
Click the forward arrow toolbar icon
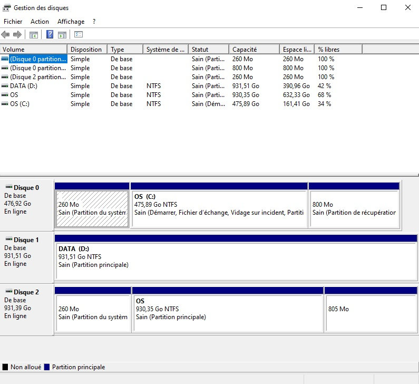coord(17,35)
